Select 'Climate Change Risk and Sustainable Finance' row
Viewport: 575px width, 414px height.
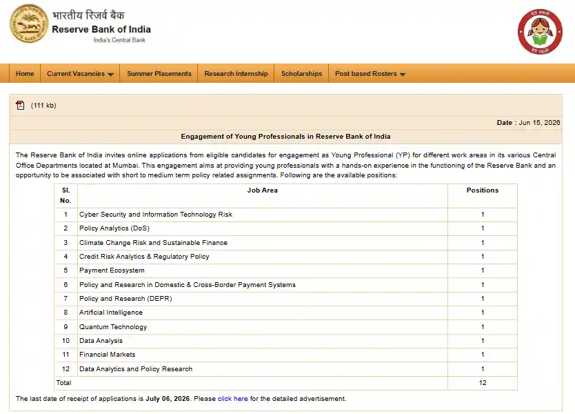point(285,243)
